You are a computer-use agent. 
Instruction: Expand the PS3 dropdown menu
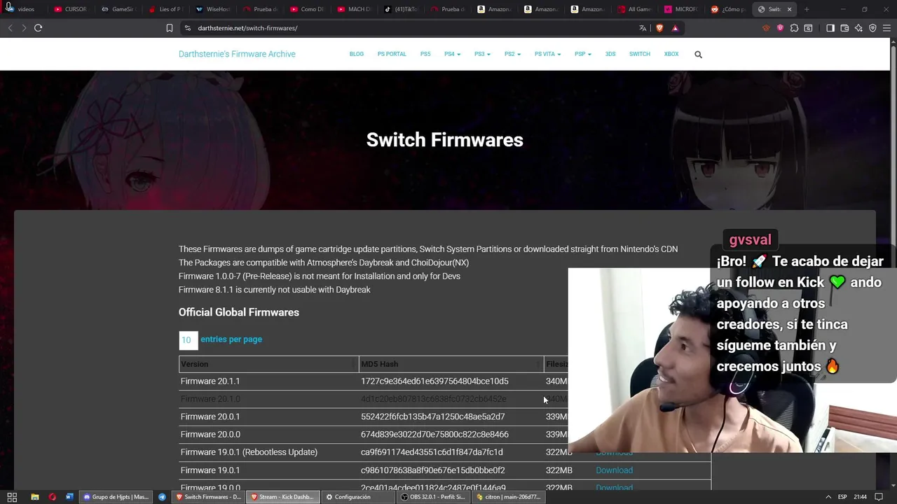(x=482, y=54)
